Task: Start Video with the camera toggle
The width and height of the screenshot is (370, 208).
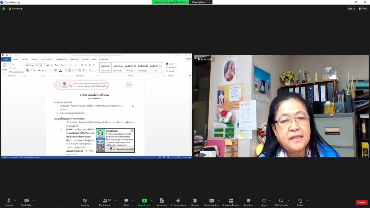Action: (x=26, y=201)
